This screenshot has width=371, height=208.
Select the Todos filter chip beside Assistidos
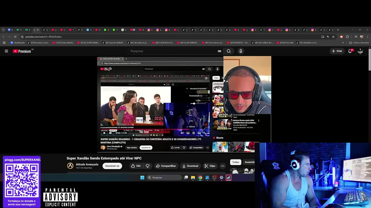tap(236, 162)
